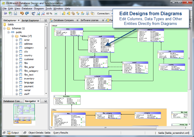This screenshot has height=137, width=194.
Task: Open the Output panel button
Action: [x=13, y=133]
